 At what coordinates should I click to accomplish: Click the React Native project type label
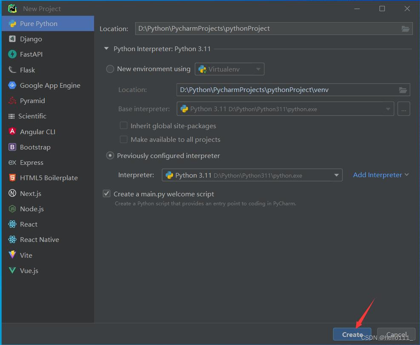pyautogui.click(x=40, y=239)
